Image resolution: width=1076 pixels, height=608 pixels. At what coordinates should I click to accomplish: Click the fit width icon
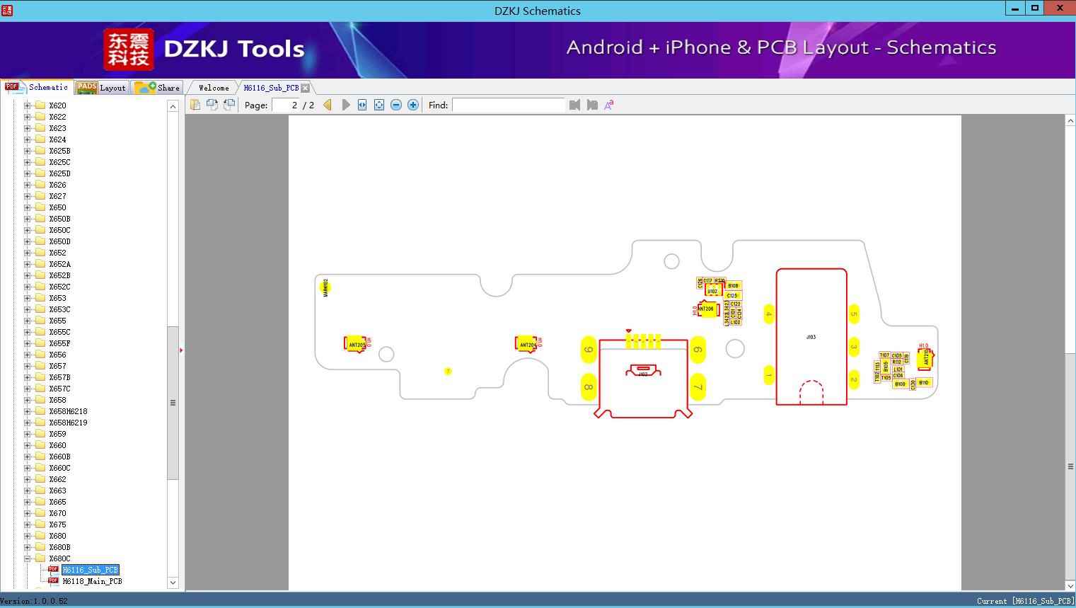pyautogui.click(x=362, y=105)
